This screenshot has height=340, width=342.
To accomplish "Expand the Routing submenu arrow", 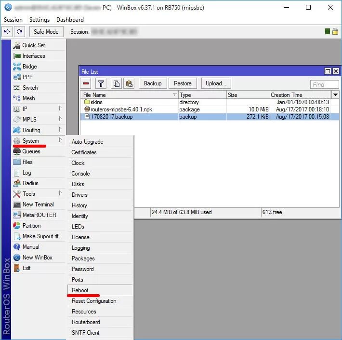I will 60,130.
